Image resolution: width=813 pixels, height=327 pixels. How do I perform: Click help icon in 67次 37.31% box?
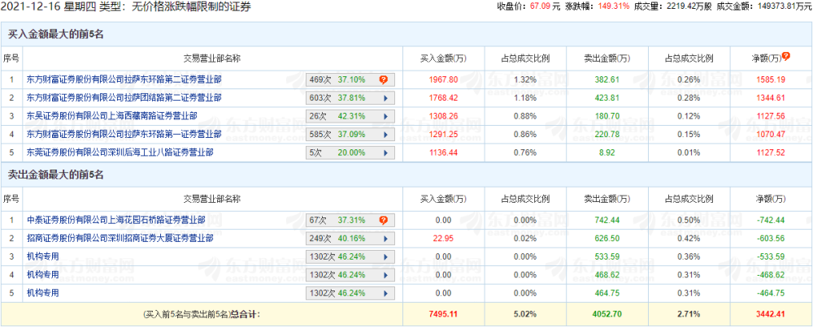pyautogui.click(x=383, y=220)
